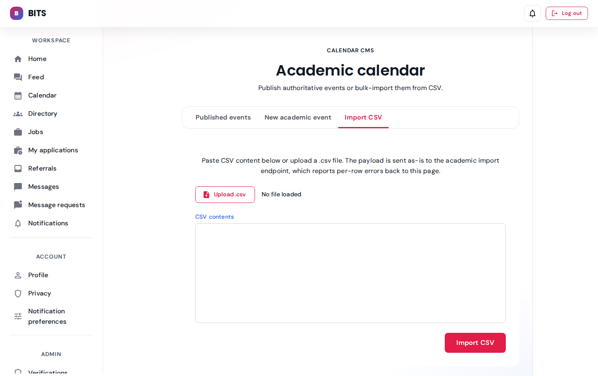
Task: Submit with the red Import CSV button
Action: 475,343
